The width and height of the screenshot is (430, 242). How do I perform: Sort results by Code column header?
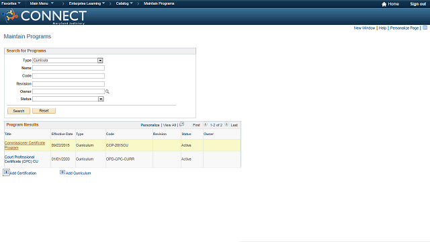[x=110, y=134]
